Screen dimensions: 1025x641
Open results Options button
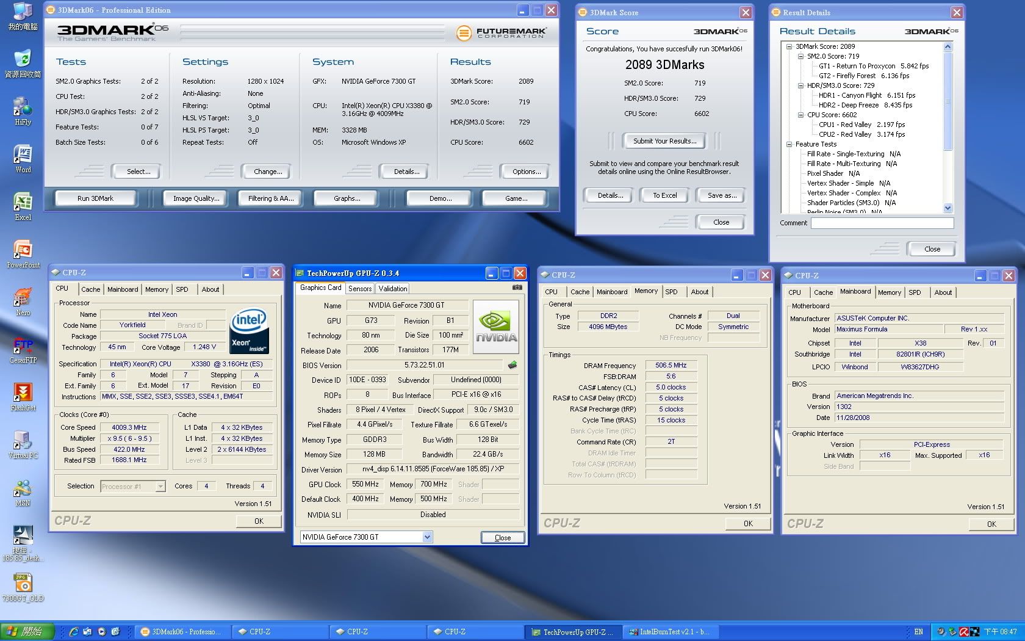(527, 172)
